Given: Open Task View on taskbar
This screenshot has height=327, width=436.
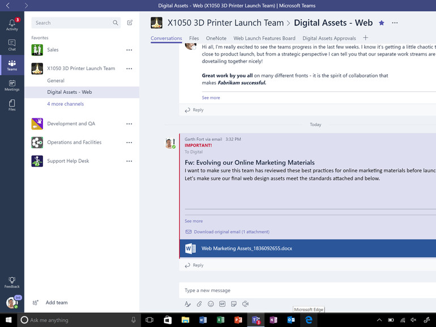Looking at the screenshot, I should tap(149, 320).
